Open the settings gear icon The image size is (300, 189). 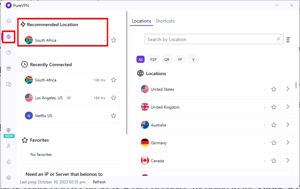9,178
